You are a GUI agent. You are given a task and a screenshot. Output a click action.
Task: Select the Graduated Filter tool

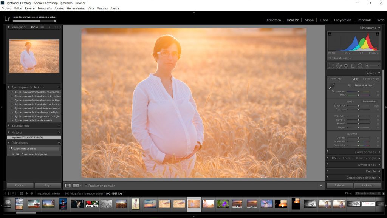point(353,65)
